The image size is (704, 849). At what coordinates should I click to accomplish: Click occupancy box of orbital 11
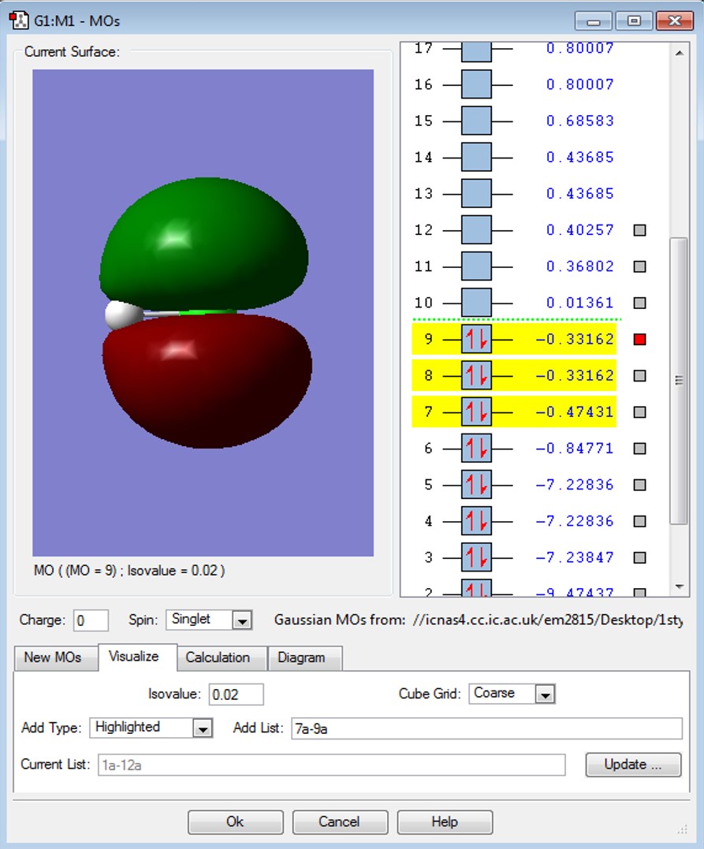coord(476,266)
